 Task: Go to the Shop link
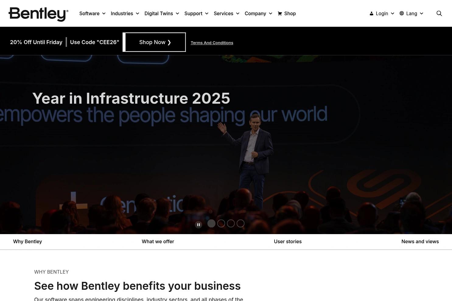[x=290, y=13]
